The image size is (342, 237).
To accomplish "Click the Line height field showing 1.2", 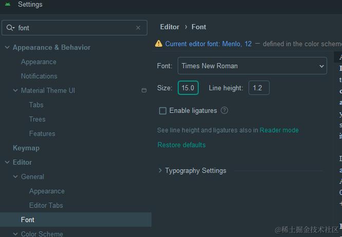I will (259, 88).
